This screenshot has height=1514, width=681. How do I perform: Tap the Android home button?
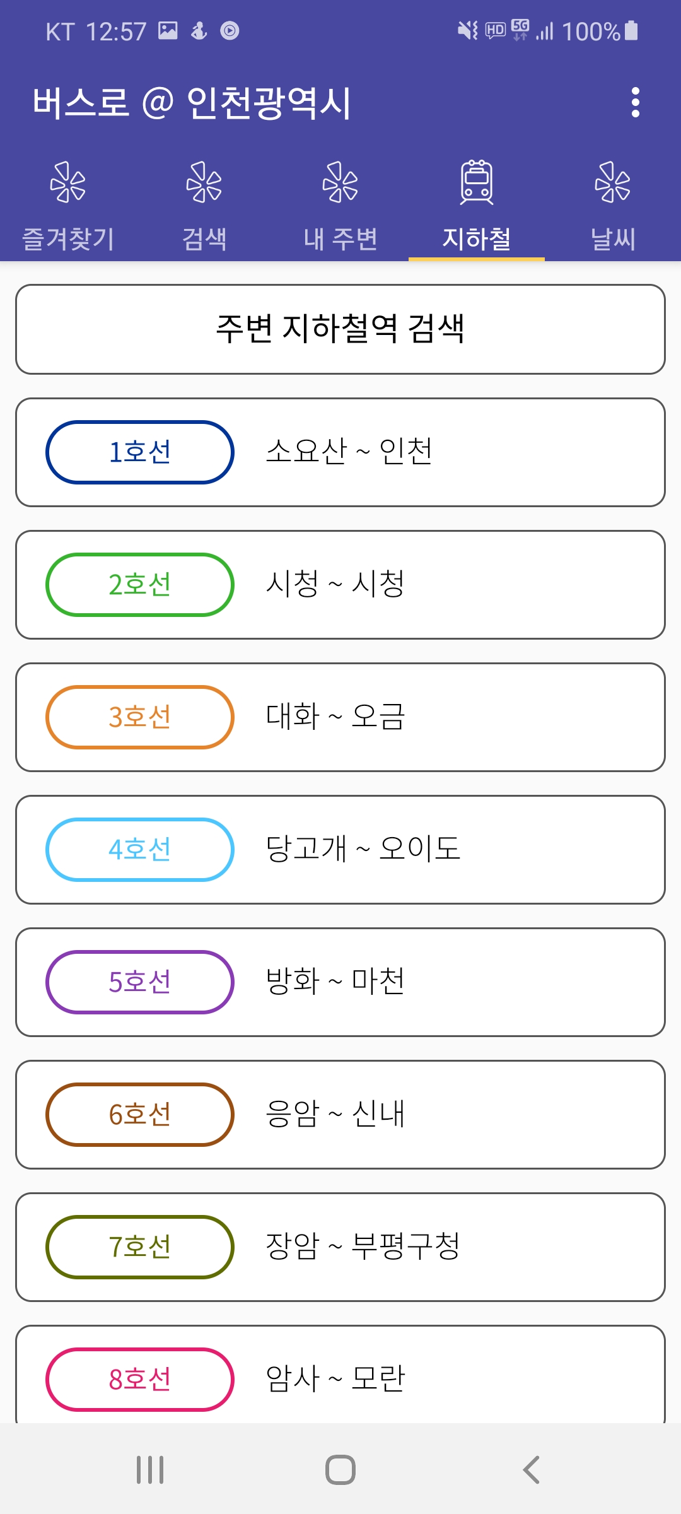click(340, 1470)
